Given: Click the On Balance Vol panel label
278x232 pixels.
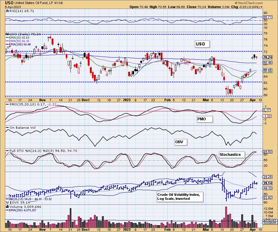Looking at the screenshot, I should click(x=23, y=128).
